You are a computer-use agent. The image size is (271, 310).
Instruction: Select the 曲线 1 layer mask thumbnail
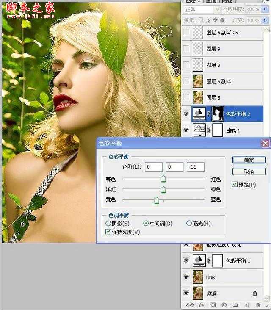217,130
